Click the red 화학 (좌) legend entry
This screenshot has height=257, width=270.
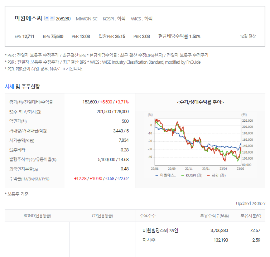point(216,175)
